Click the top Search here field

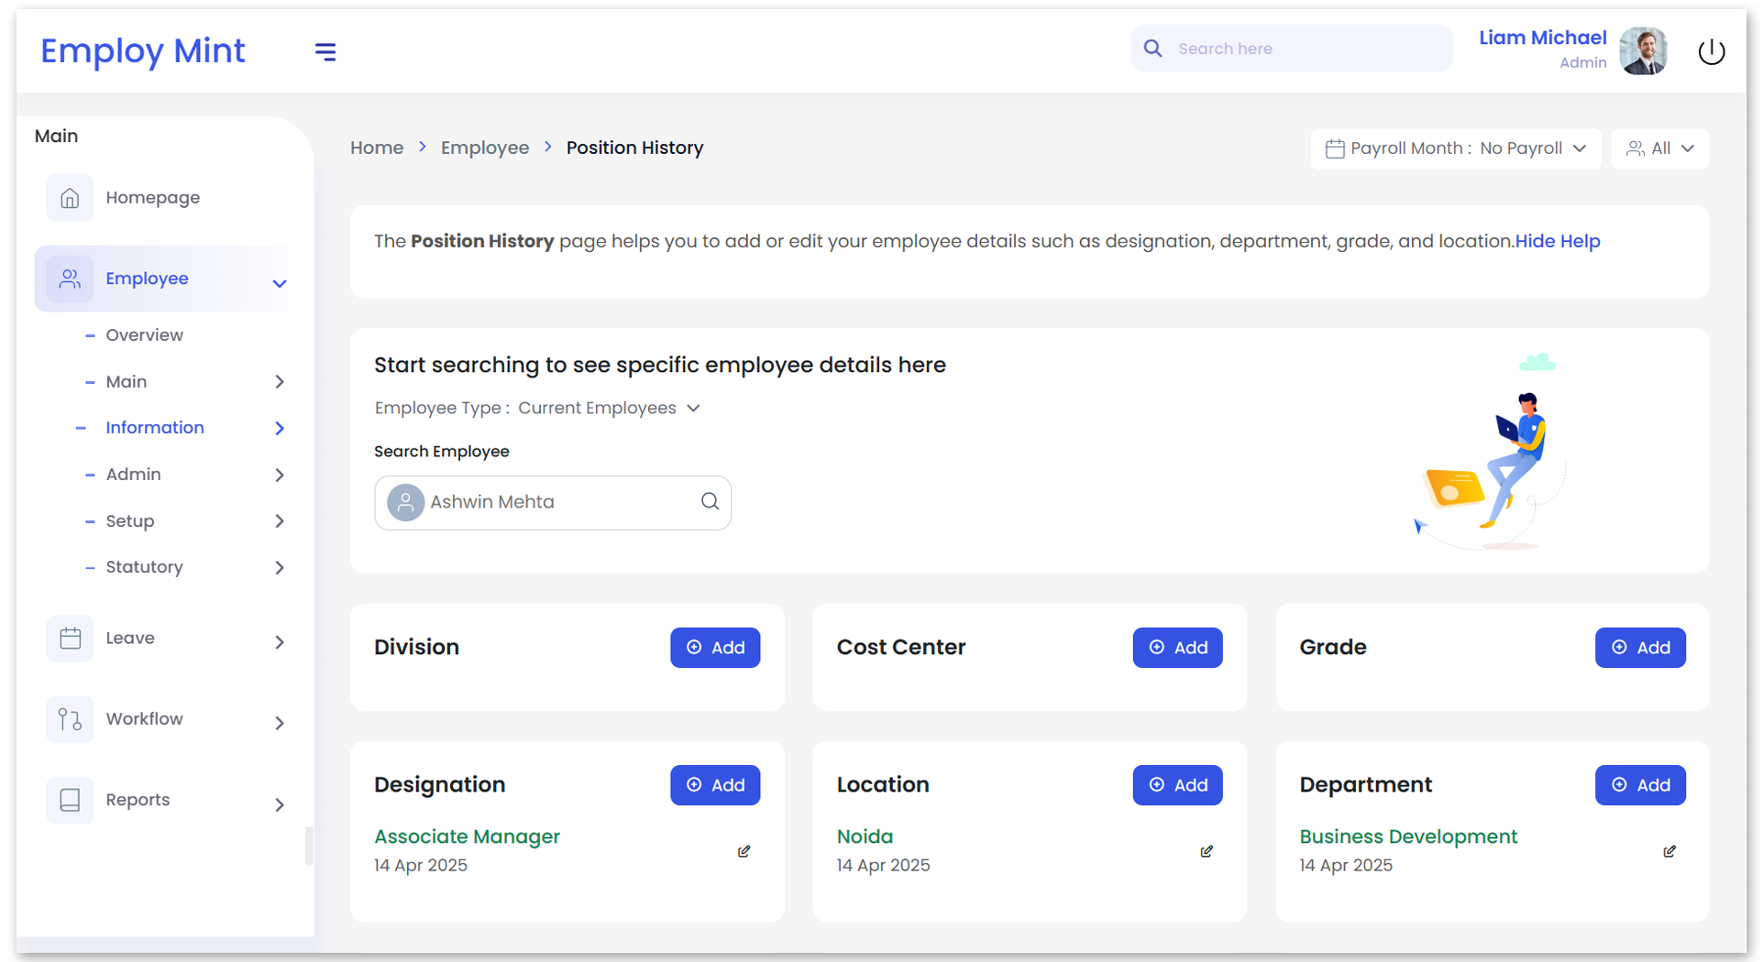[1306, 49]
